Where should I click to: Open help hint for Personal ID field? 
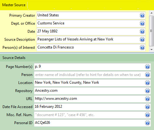pos(148,123)
